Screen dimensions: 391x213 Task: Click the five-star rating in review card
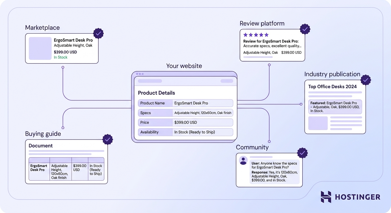256,35
